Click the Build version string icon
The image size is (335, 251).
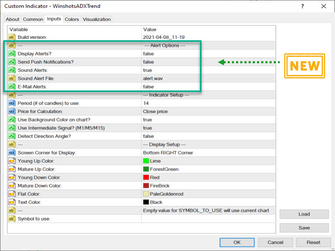(x=12, y=37)
